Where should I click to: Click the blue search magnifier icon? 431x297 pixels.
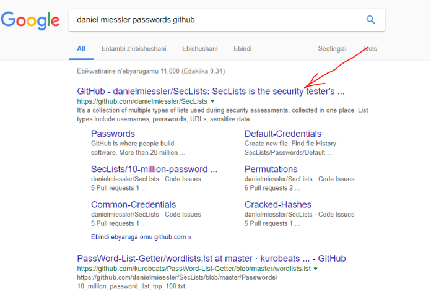pyautogui.click(x=370, y=20)
